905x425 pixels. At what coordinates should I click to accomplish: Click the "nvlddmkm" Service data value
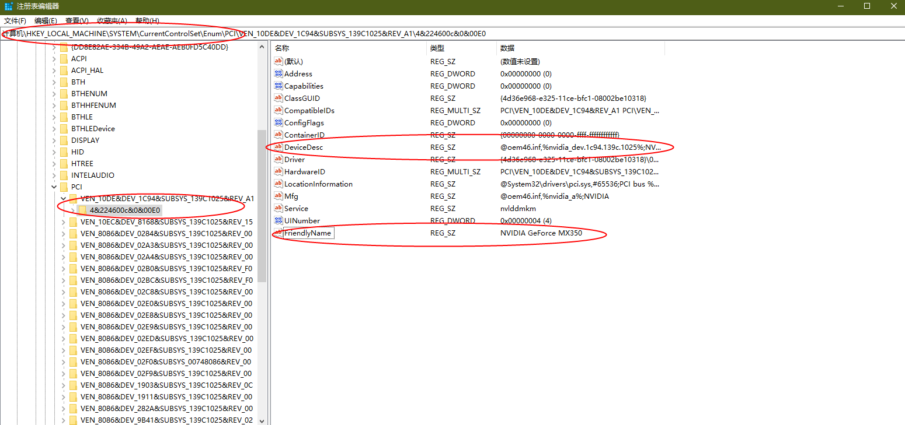(x=518, y=208)
